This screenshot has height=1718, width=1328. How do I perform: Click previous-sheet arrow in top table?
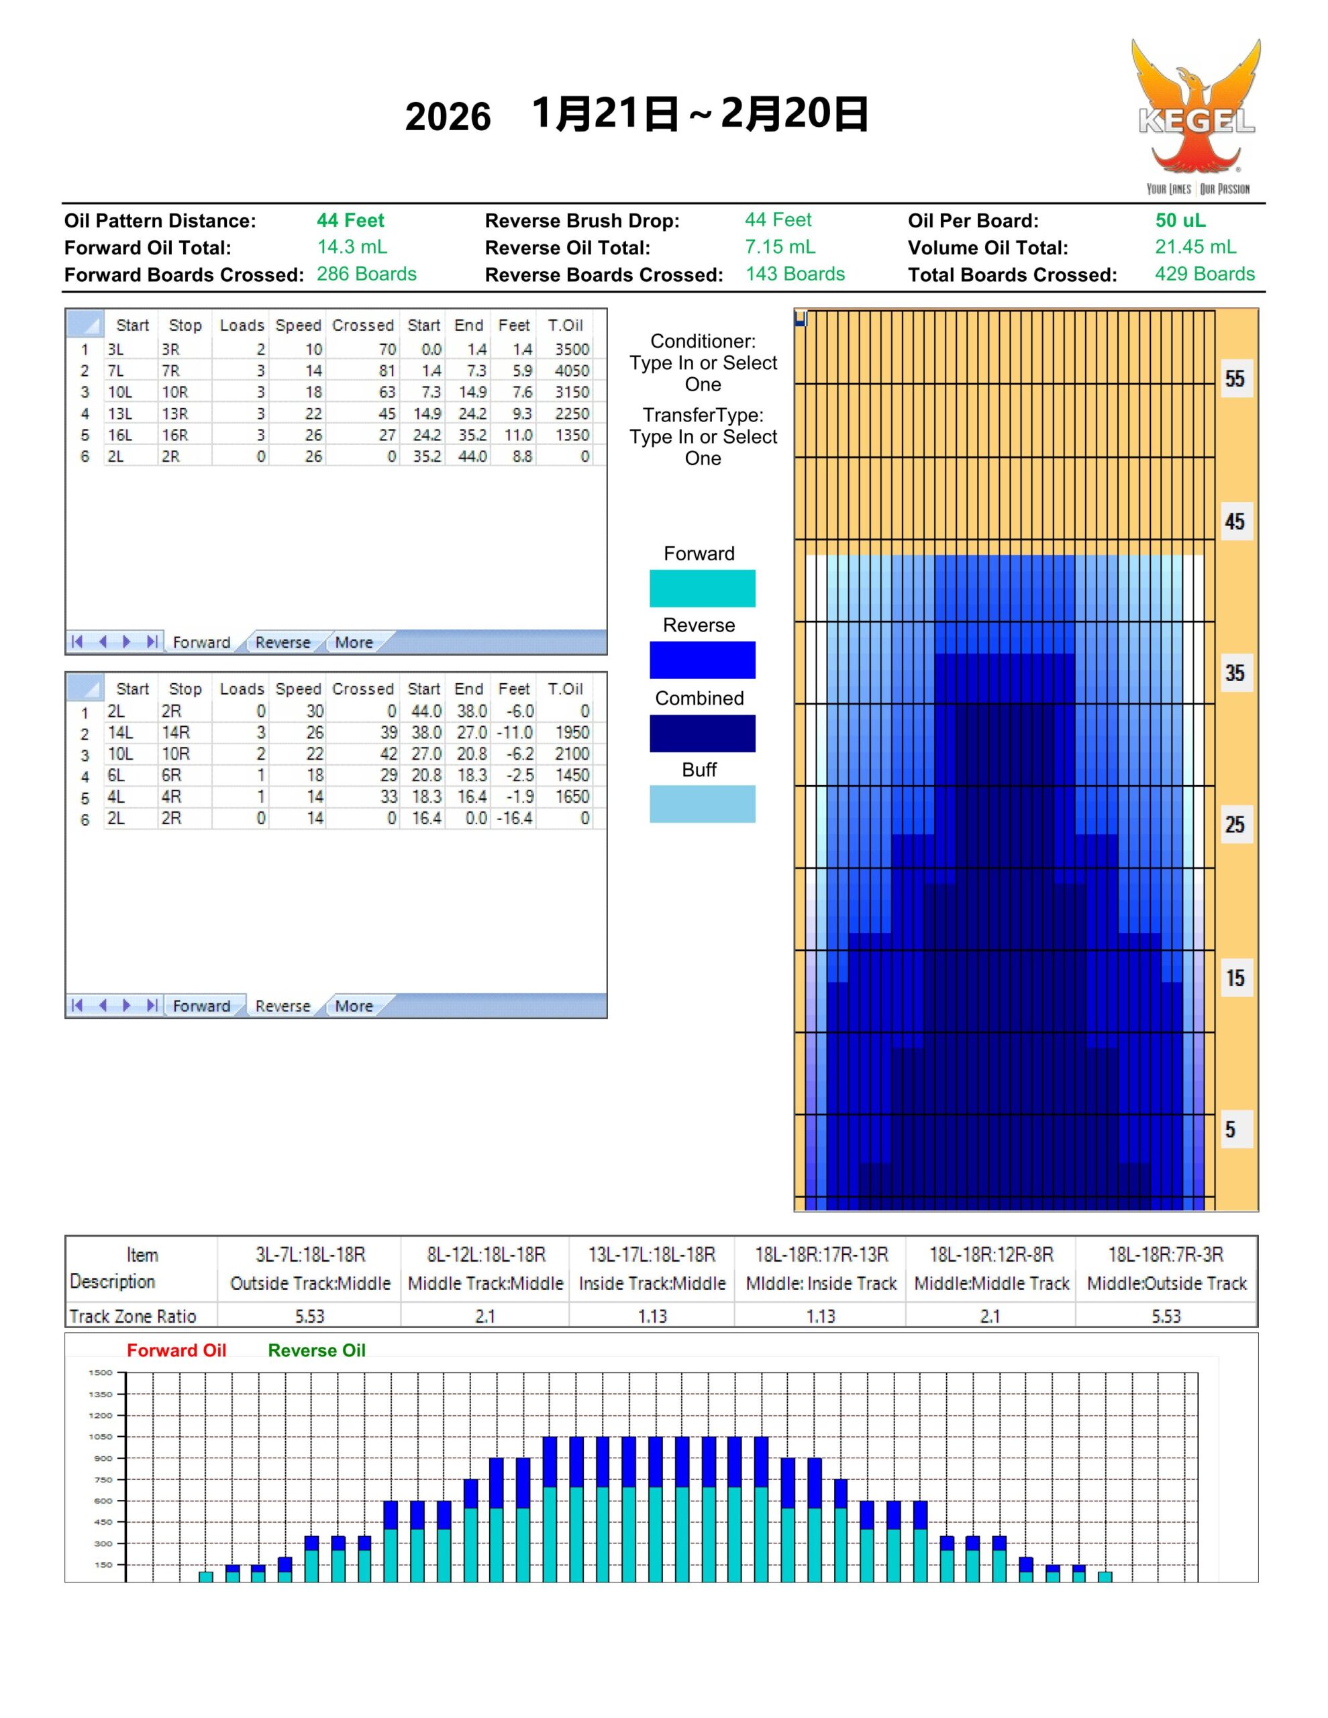pyautogui.click(x=102, y=642)
